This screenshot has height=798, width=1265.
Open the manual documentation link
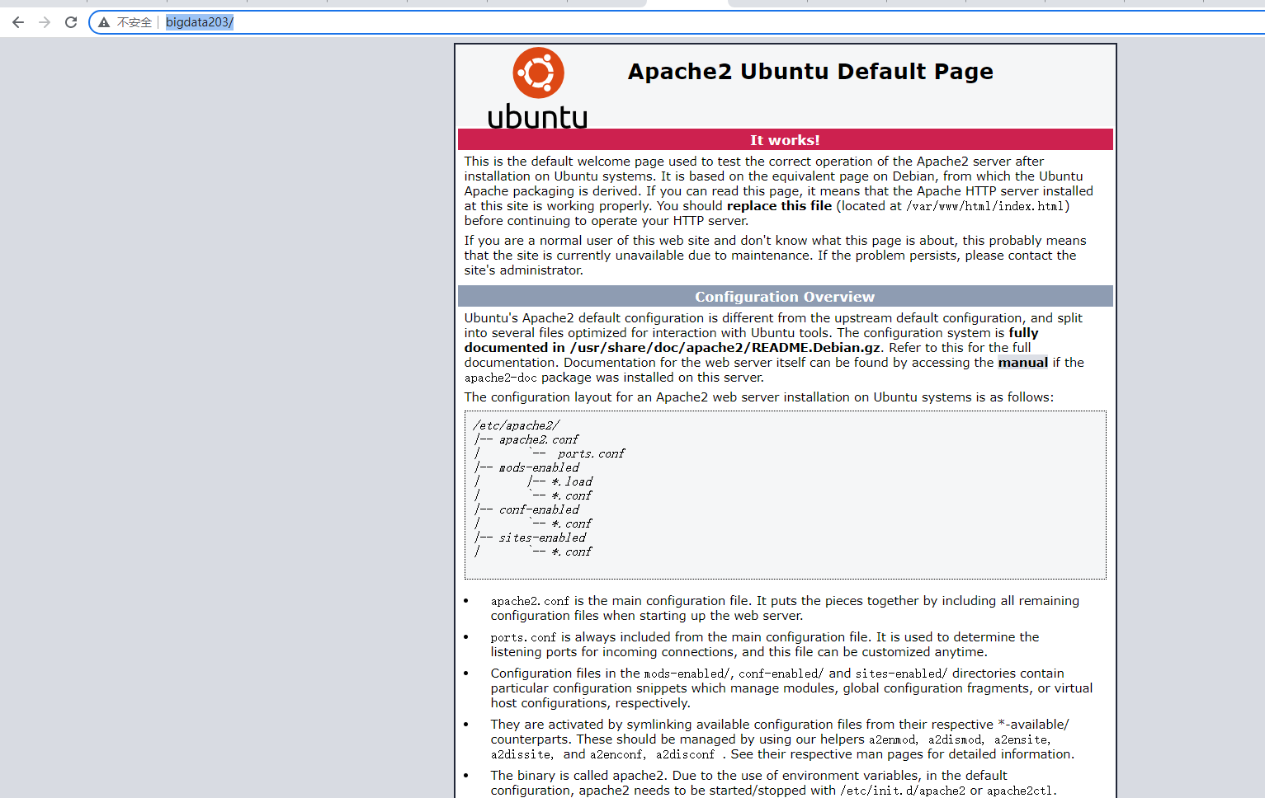tap(1022, 363)
